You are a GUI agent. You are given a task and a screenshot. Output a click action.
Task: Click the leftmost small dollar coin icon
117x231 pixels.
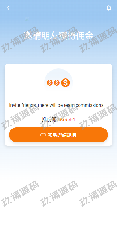[50, 83]
